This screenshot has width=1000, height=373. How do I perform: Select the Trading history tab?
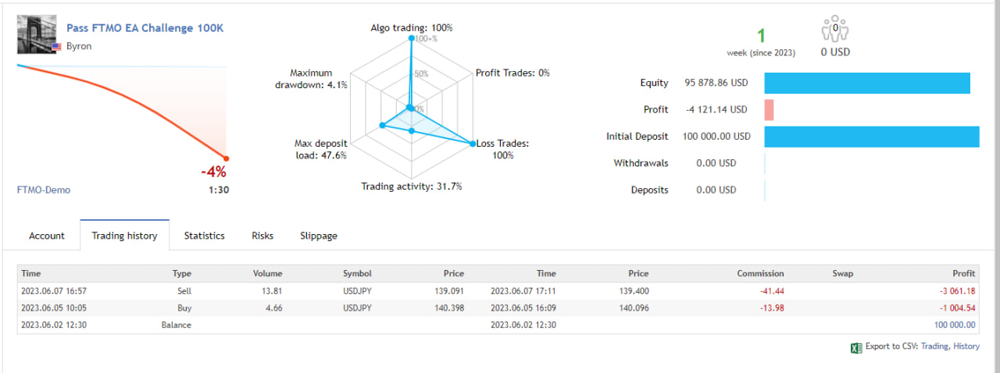pyautogui.click(x=124, y=236)
